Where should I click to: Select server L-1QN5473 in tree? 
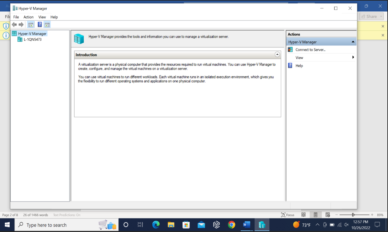point(33,39)
